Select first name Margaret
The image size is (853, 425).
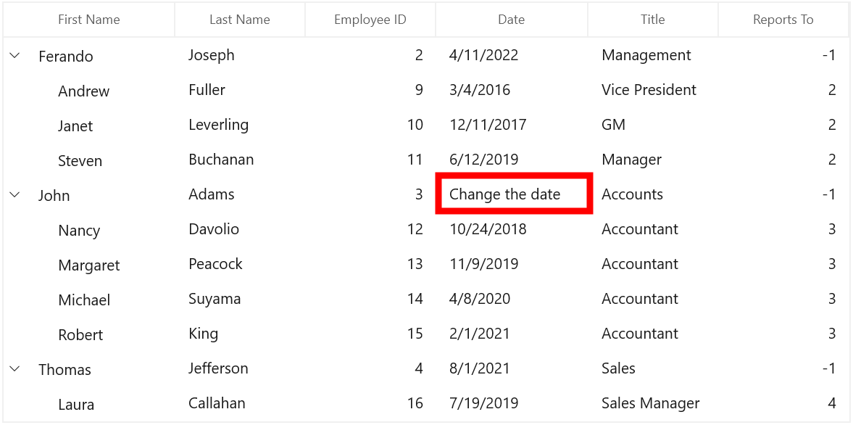[89, 265]
